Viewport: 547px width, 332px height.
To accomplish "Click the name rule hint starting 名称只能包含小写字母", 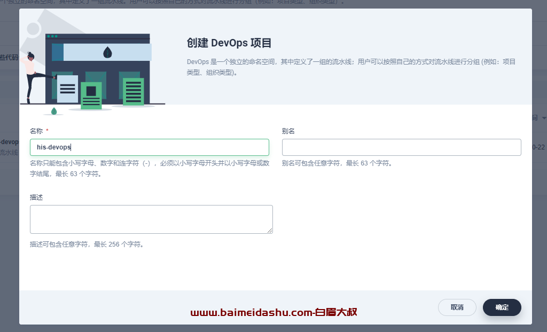I will point(150,169).
